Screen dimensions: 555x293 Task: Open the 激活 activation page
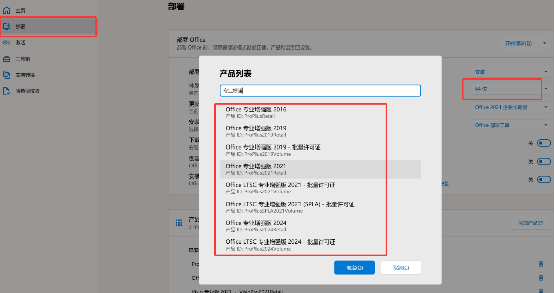pyautogui.click(x=20, y=42)
